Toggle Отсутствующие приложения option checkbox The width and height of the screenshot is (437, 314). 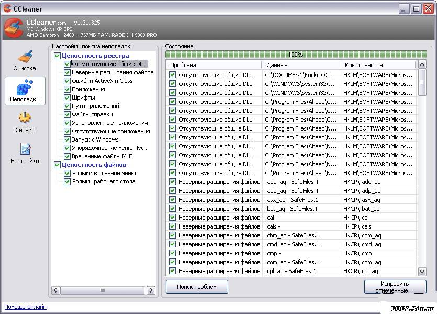67,131
